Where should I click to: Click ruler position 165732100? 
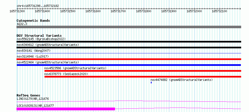tap(219, 11)
